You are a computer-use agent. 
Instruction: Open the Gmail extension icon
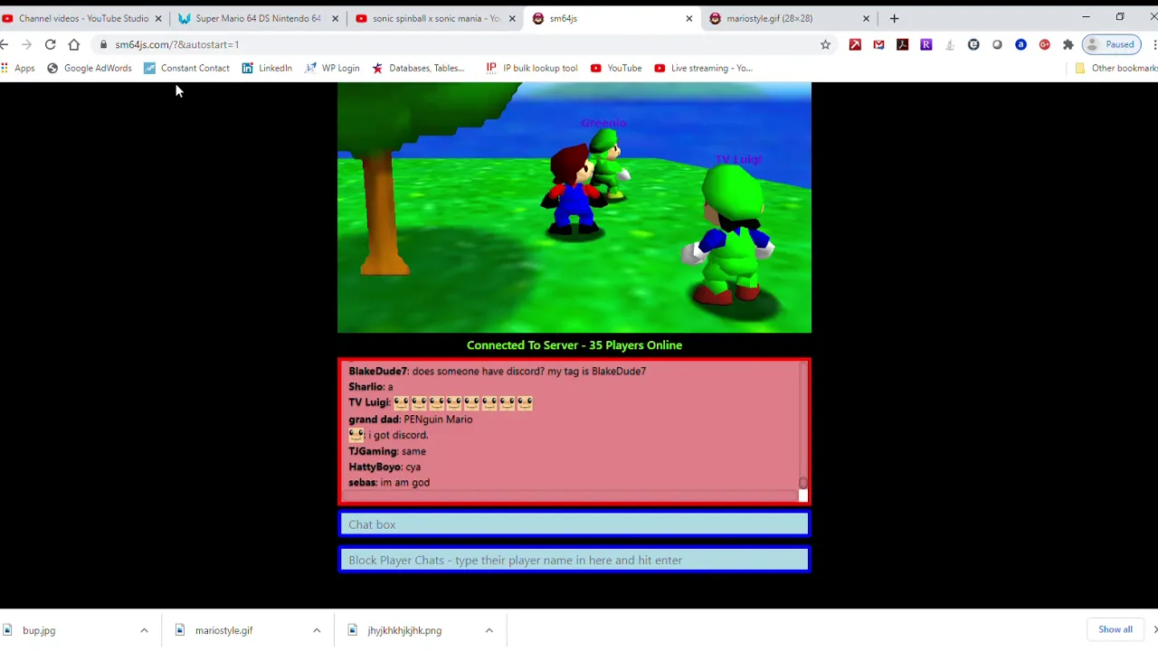tap(878, 44)
